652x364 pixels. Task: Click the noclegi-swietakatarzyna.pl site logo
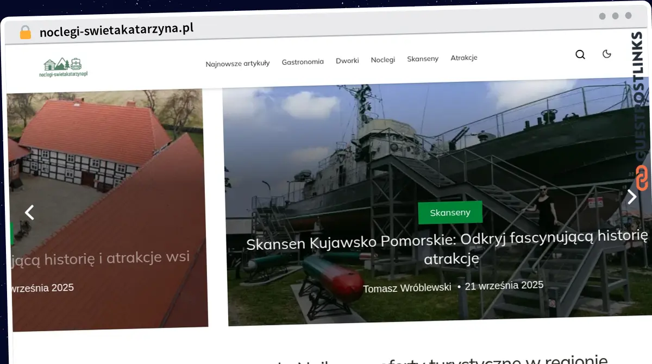pyautogui.click(x=64, y=67)
